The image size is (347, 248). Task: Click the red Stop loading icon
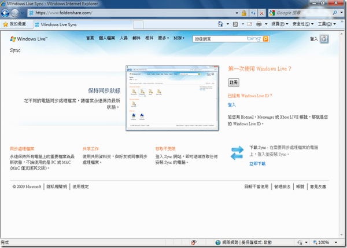261,13
